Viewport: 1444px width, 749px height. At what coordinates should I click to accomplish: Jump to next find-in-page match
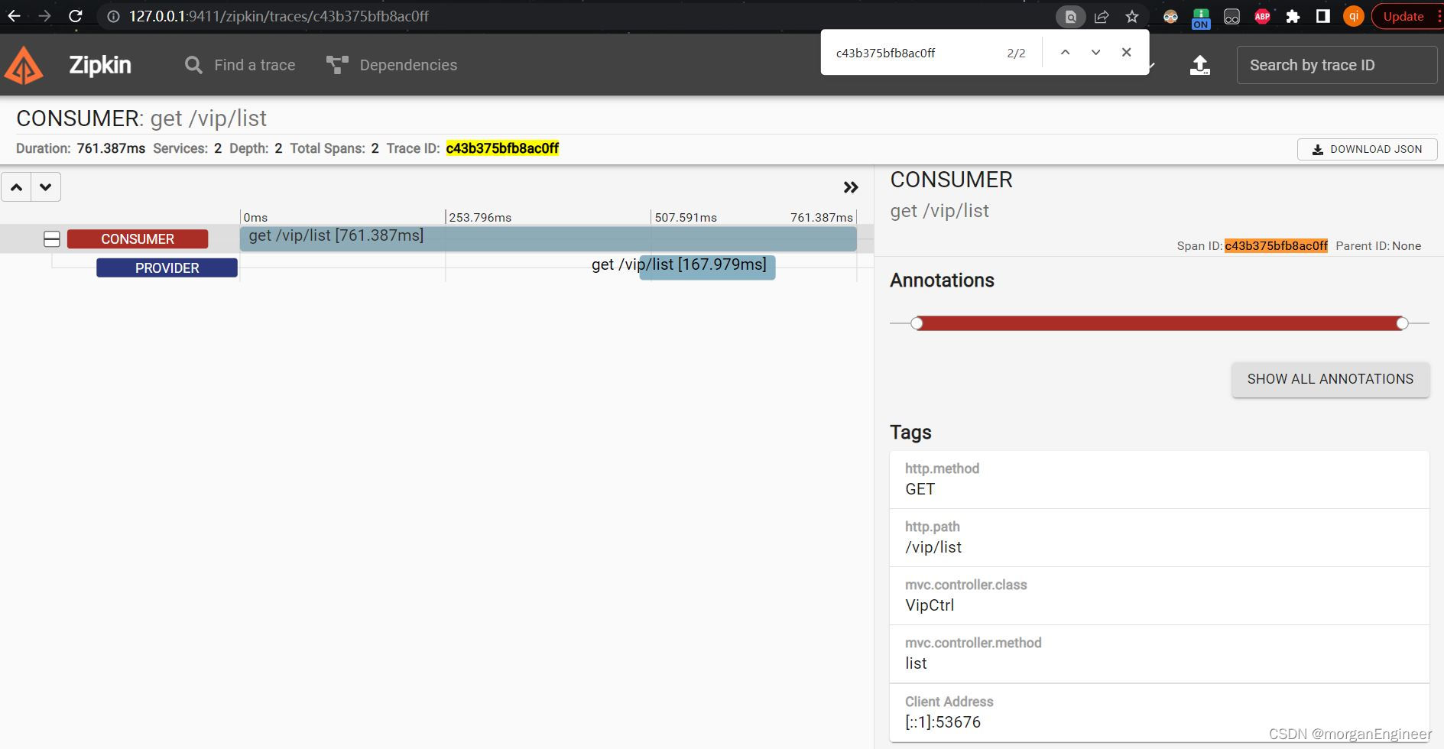[x=1095, y=52]
